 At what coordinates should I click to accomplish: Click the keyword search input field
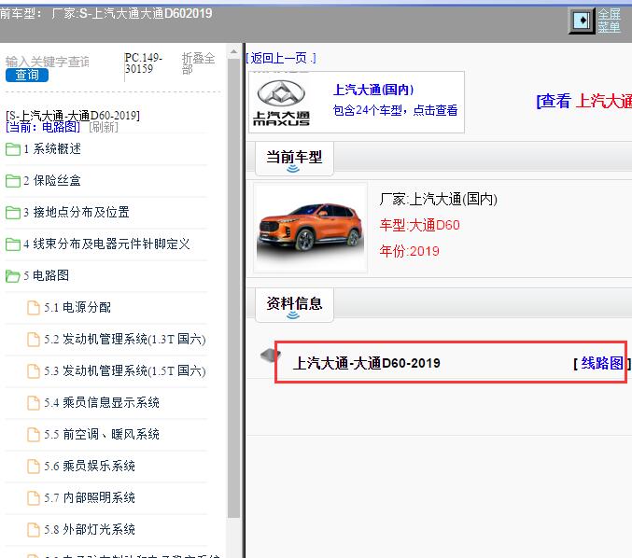pyautogui.click(x=48, y=62)
